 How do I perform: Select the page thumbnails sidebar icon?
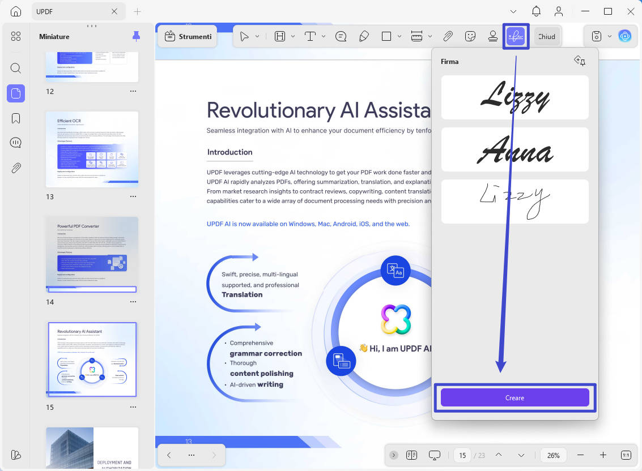pyautogui.click(x=15, y=93)
